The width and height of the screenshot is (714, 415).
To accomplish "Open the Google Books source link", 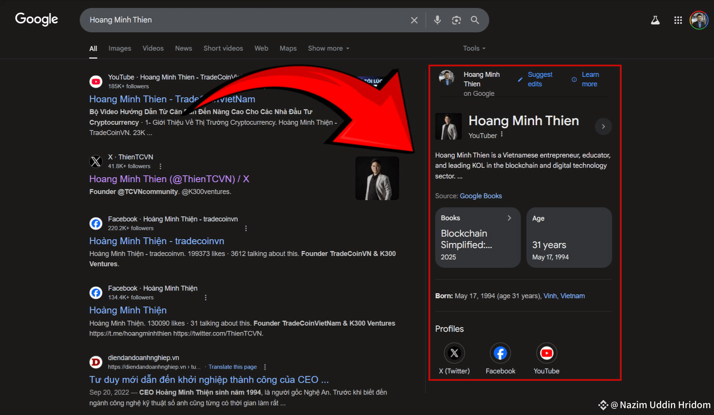I will coord(481,196).
